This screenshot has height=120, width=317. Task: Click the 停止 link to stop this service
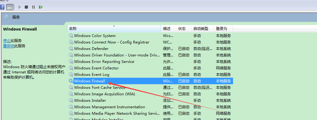7,40
